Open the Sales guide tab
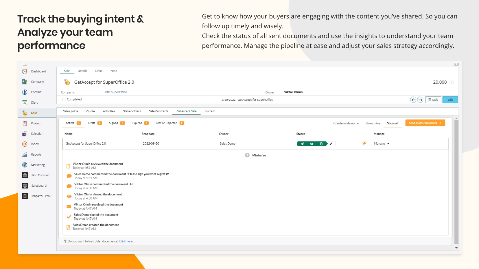Image resolution: width=479 pixels, height=269 pixels. click(70, 111)
